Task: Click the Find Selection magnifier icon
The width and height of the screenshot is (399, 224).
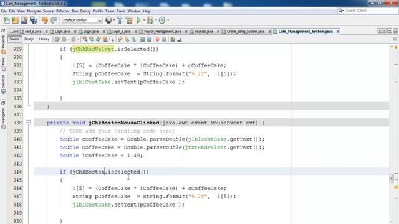Action: coord(85,39)
